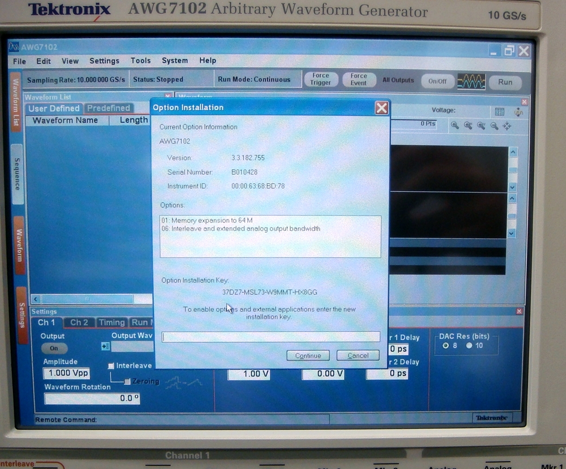This screenshot has height=469, width=566.
Task: Click the installation key text 37DZ7-MSL73-W9MMT-HX8GG
Action: coord(270,292)
